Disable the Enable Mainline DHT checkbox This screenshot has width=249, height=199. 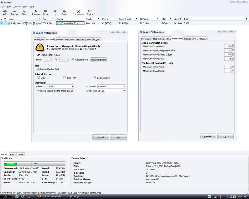(x=38, y=69)
